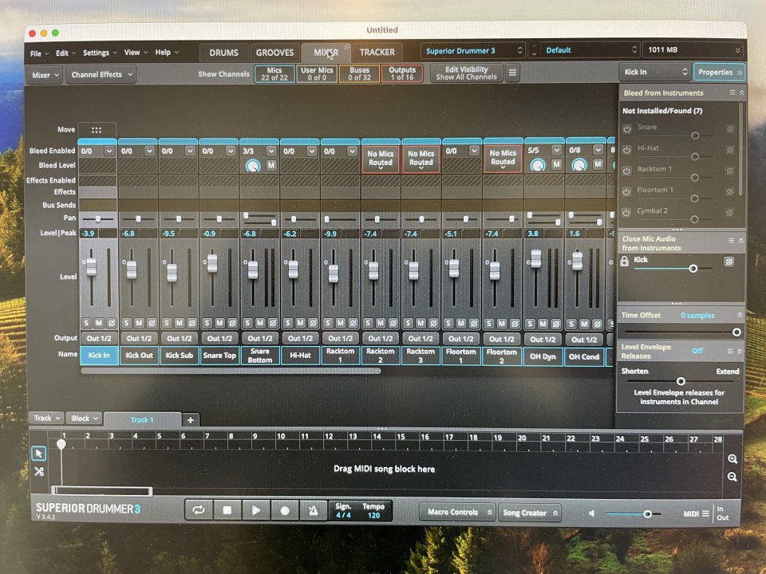
Task: Mute the Snare Top channel
Action: pos(219,323)
